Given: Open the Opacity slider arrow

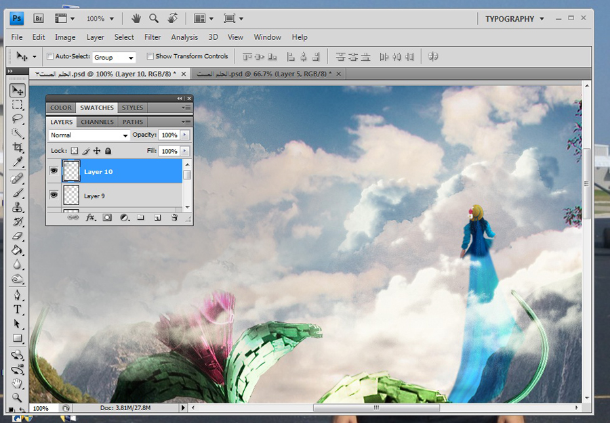Looking at the screenshot, I should tap(185, 135).
